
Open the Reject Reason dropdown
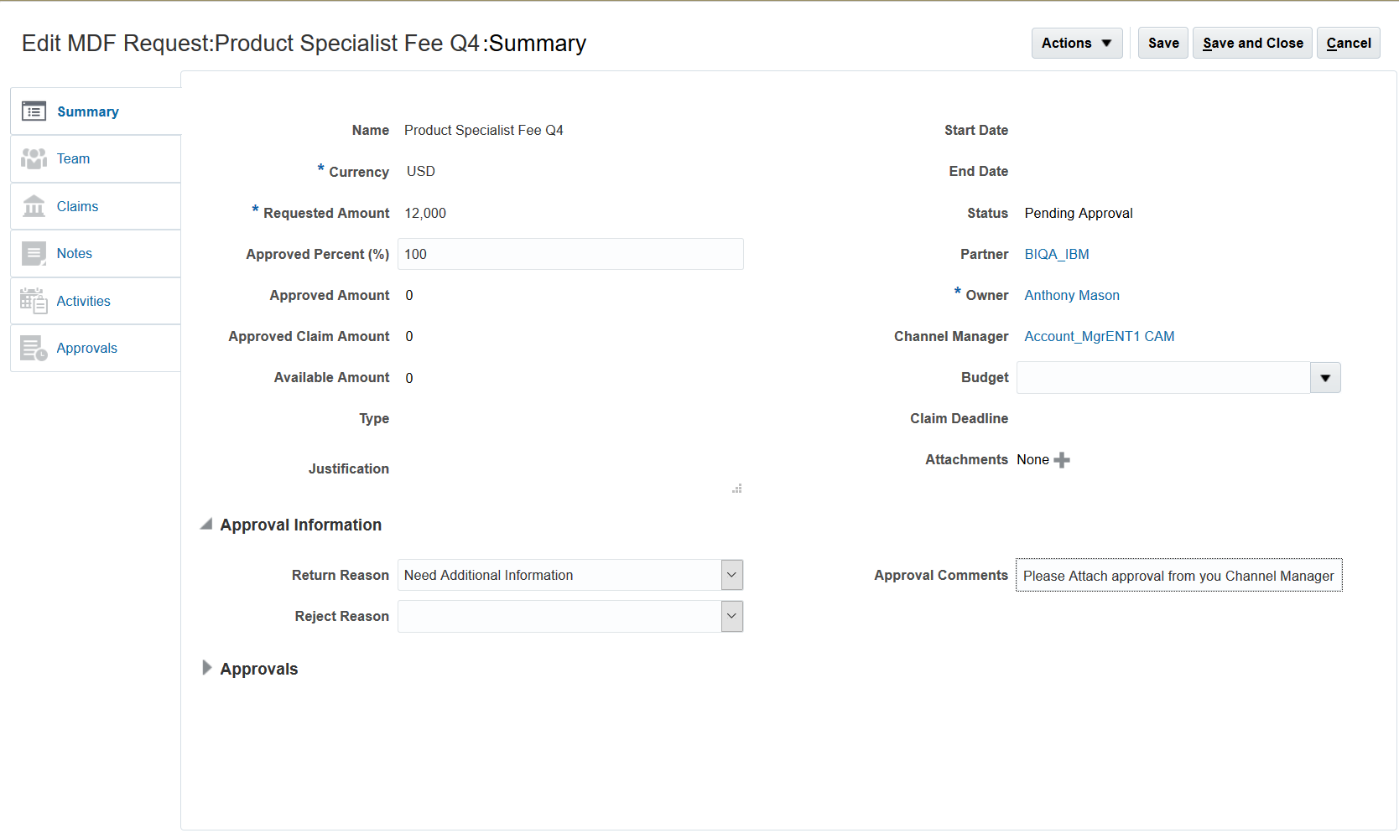tap(731, 616)
